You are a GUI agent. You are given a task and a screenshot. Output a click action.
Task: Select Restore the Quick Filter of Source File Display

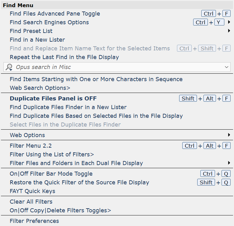117,182
